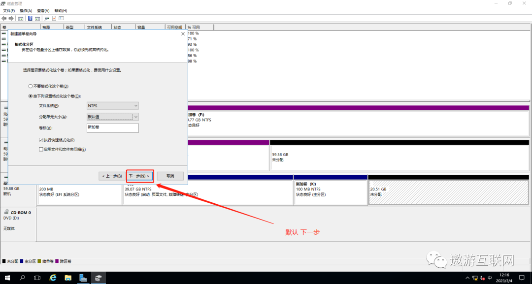
Task: Open the 文件(F) menu
Action: tap(9, 11)
